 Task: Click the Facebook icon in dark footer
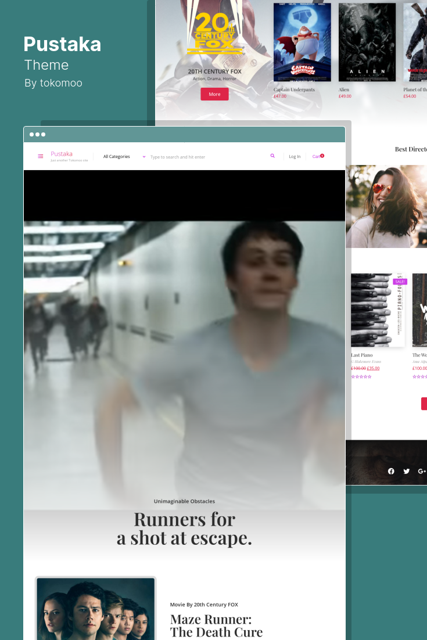391,471
